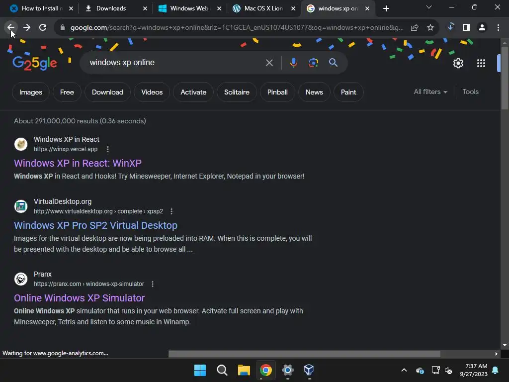Open Windows XP in React: WinXP link
The image size is (509, 382).
78,163
